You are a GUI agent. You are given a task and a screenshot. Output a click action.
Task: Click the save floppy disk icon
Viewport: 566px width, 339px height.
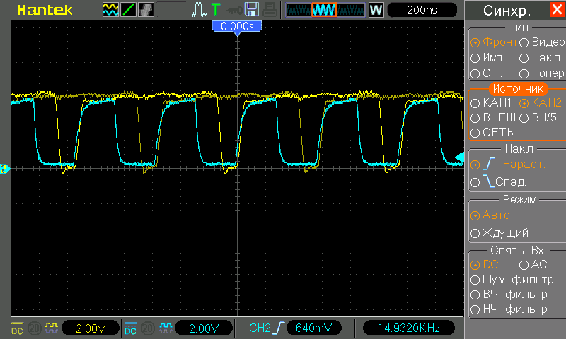pyautogui.click(x=250, y=10)
